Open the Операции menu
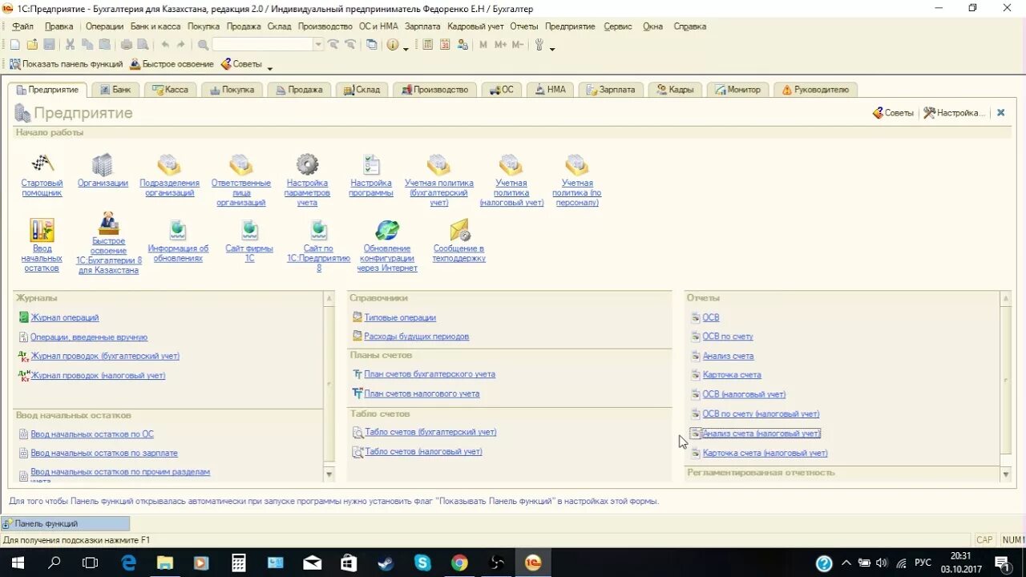The image size is (1026, 577). [104, 26]
